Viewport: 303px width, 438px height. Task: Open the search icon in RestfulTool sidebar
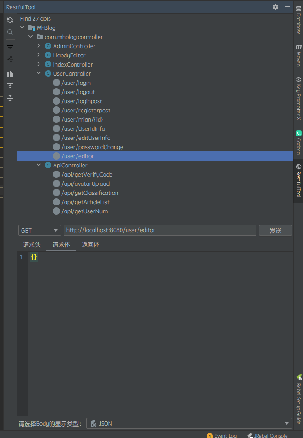[x=10, y=32]
